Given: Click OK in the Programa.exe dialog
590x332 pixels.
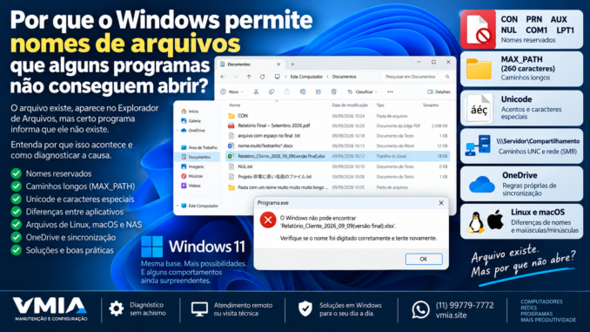Looking at the screenshot, I should [x=424, y=259].
